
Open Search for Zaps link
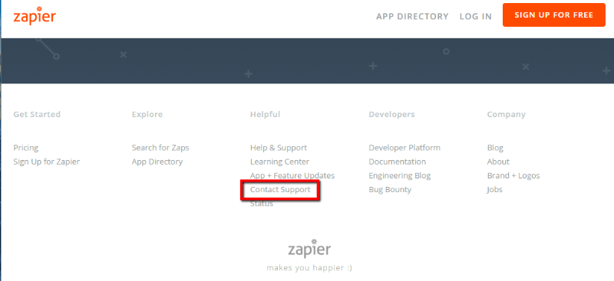160,148
